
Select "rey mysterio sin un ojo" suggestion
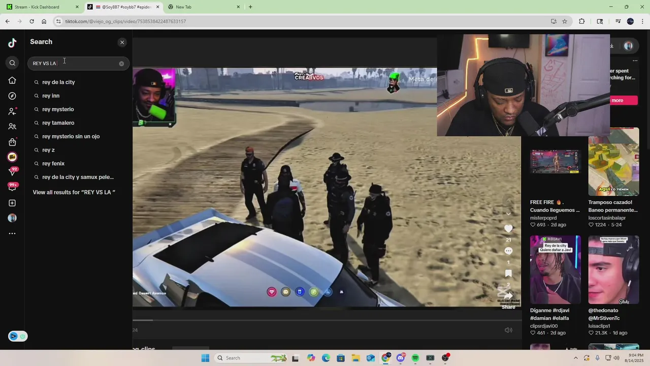point(71,136)
